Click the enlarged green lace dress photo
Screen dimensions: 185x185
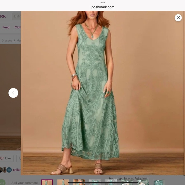[102, 93]
